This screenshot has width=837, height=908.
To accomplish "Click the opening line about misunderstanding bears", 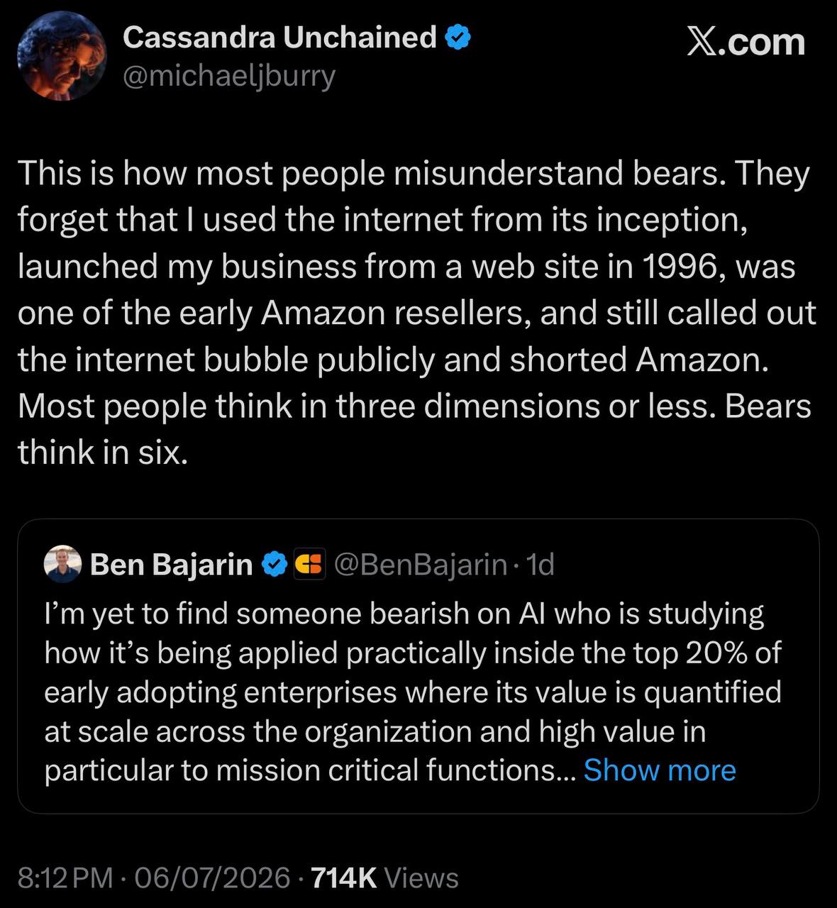I will (414, 175).
